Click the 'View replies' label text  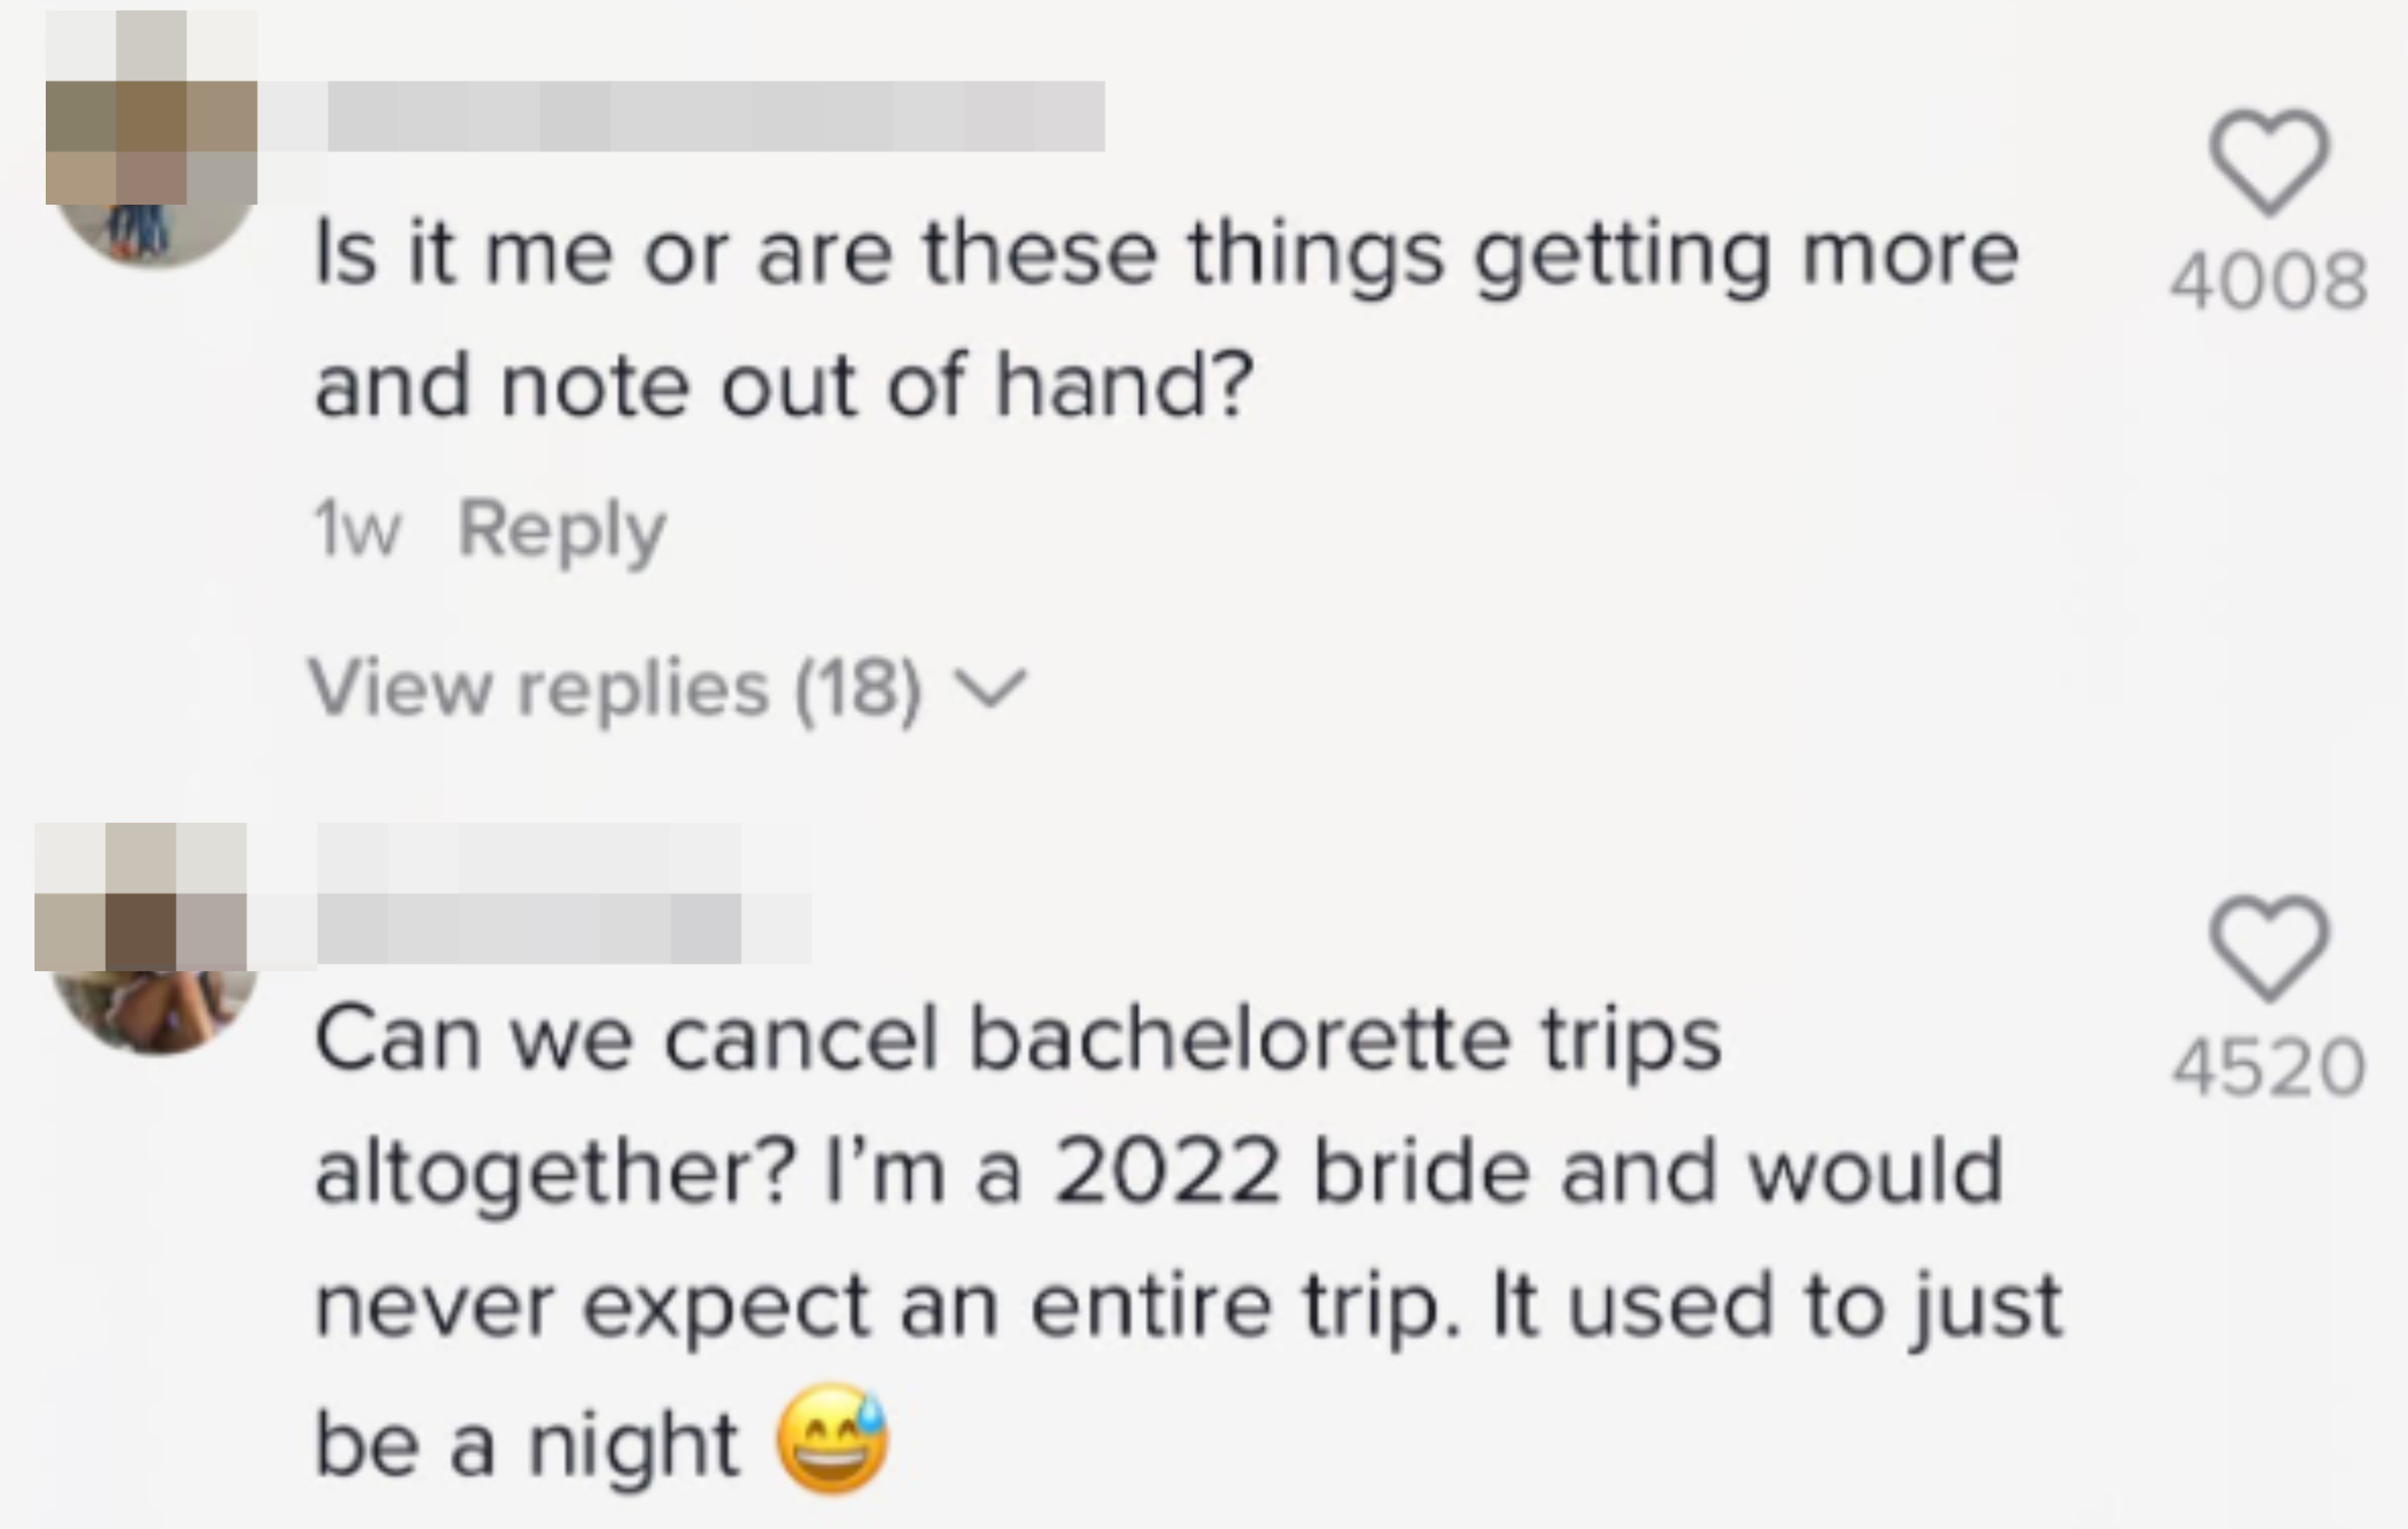539,688
